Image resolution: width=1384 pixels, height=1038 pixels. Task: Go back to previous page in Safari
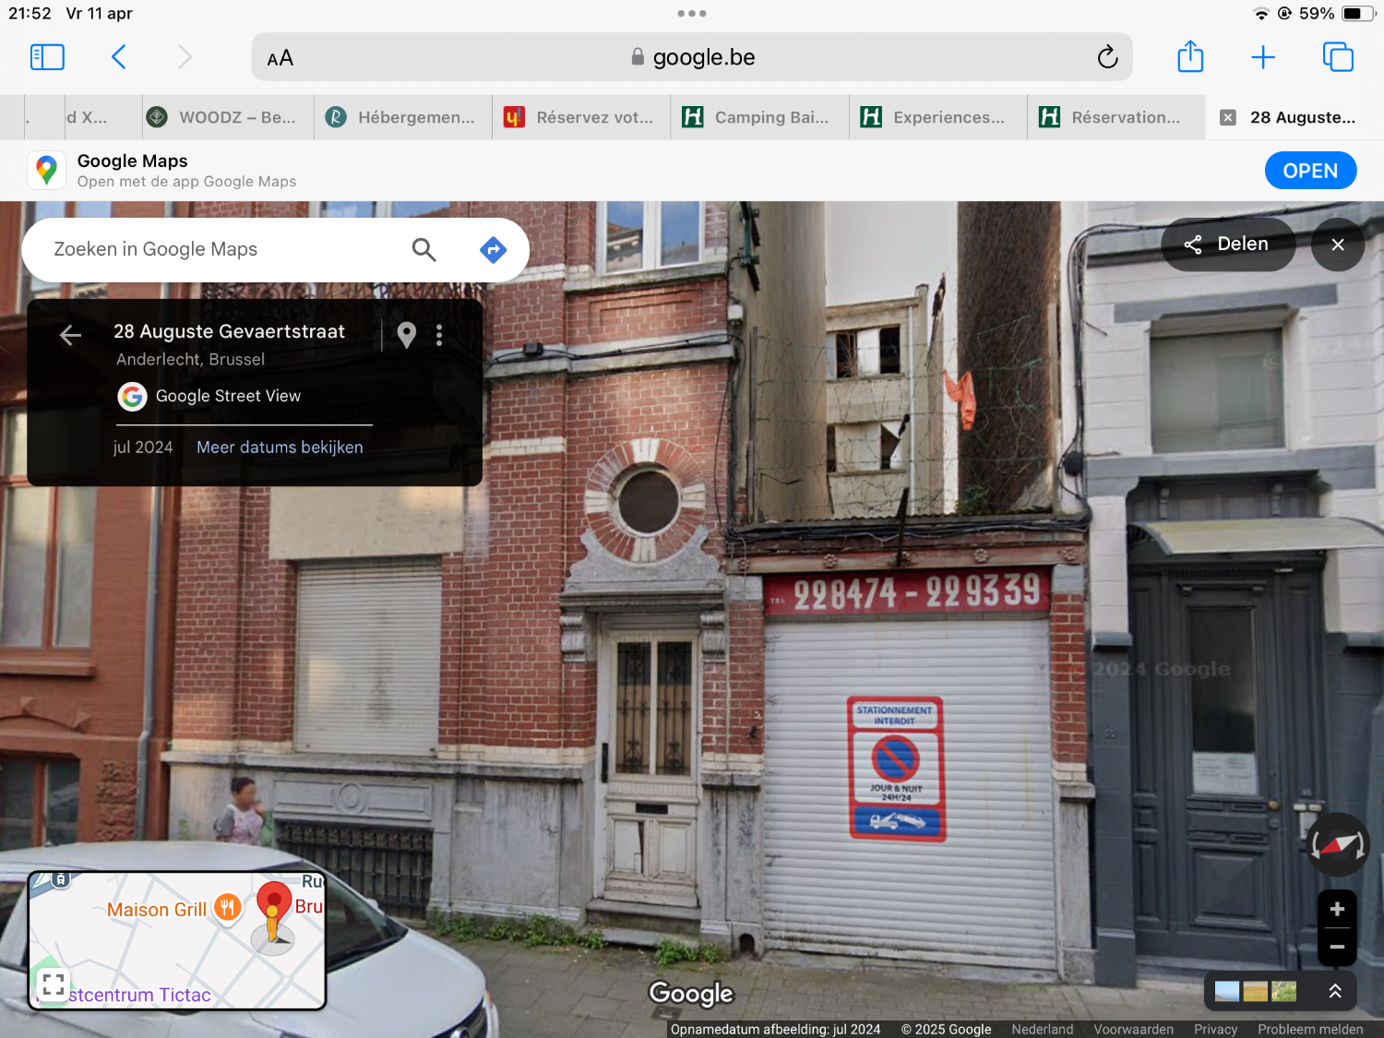coord(119,57)
